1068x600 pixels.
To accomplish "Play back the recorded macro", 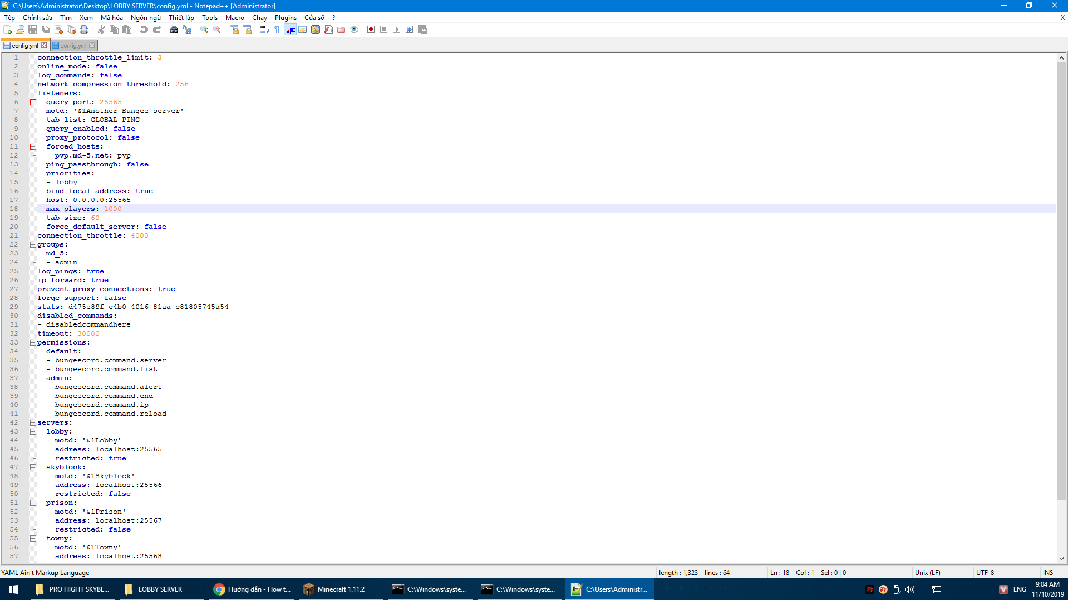I will tap(397, 29).
